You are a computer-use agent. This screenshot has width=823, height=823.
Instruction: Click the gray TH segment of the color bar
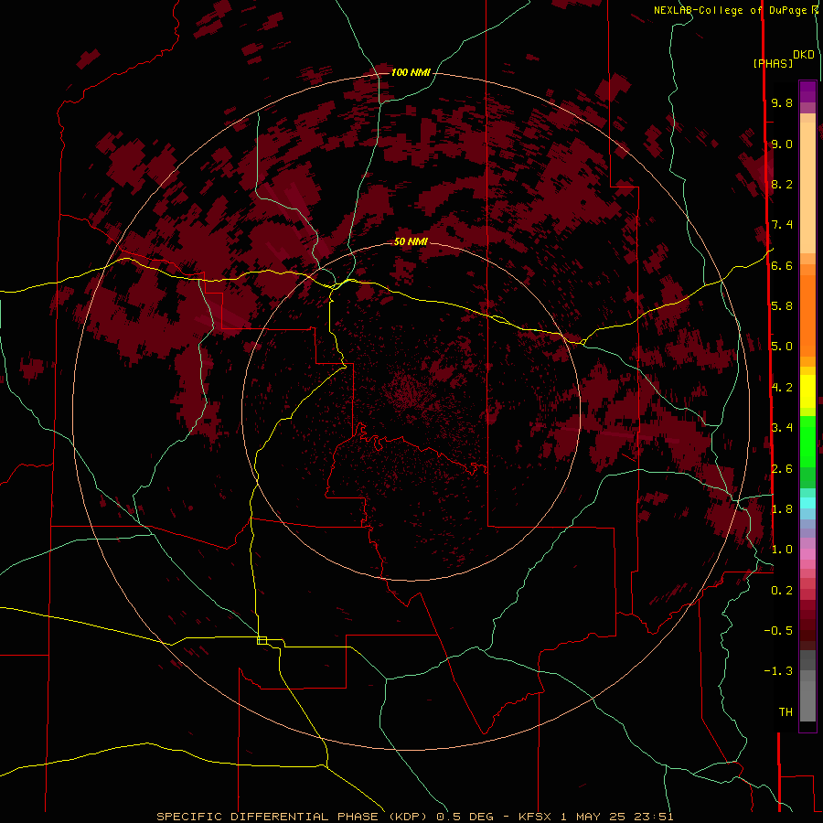point(807,702)
